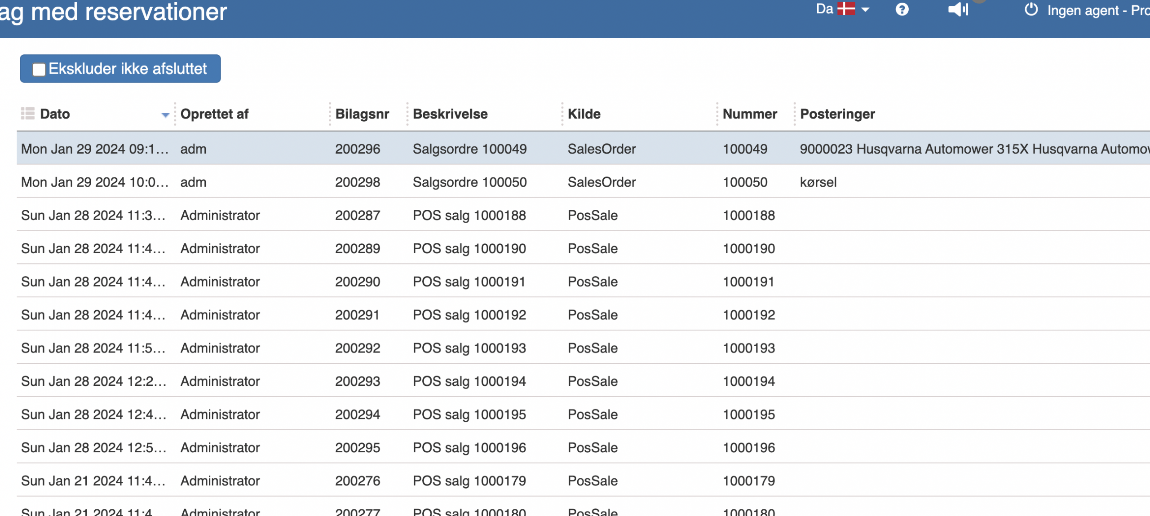Click Bilagsnr cell 200295
The height and width of the screenshot is (516, 1150).
point(358,448)
